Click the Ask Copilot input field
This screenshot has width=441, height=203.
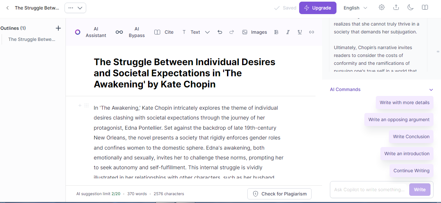(369, 190)
